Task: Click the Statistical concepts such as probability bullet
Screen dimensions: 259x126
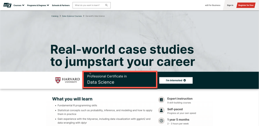Action: pyautogui.click(x=105, y=112)
